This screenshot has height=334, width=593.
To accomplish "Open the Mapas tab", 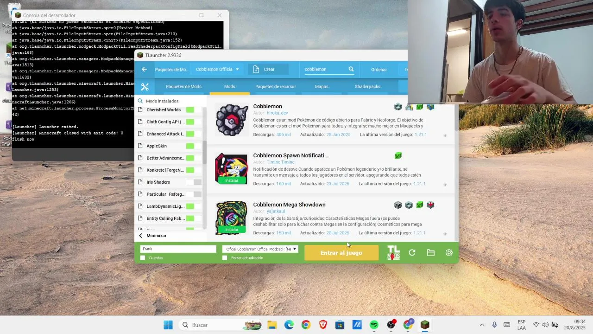I will (x=322, y=87).
